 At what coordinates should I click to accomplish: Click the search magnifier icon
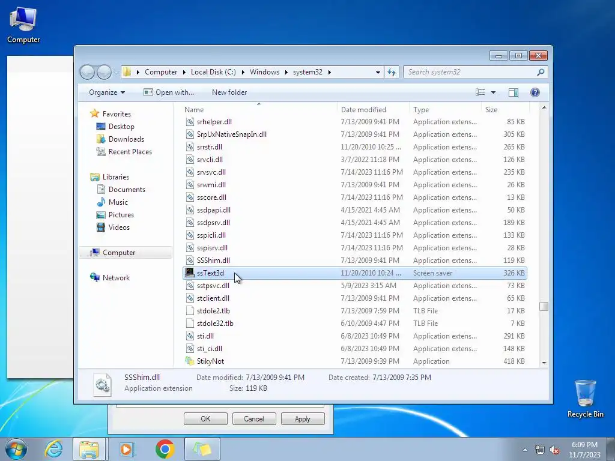click(x=541, y=72)
